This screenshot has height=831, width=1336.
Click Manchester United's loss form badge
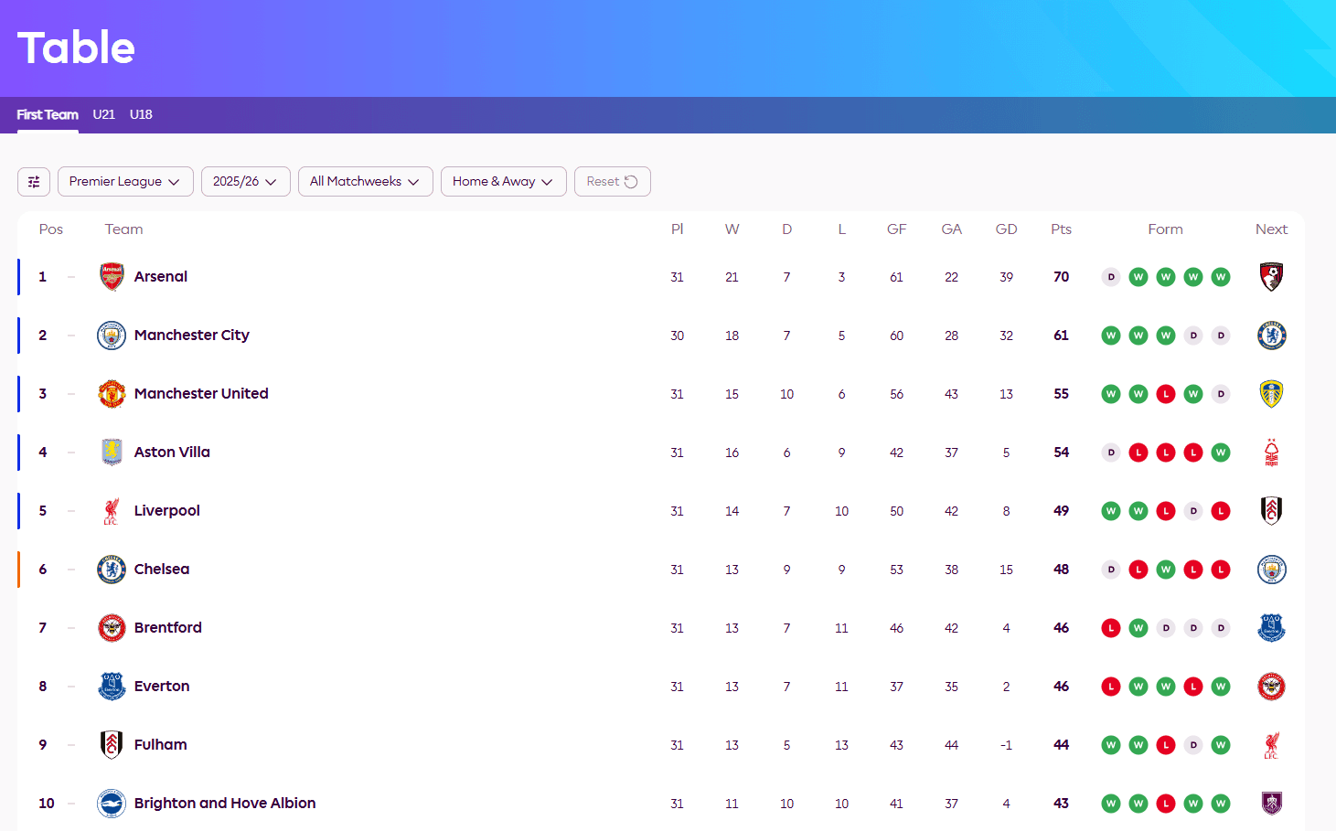pyautogui.click(x=1166, y=393)
